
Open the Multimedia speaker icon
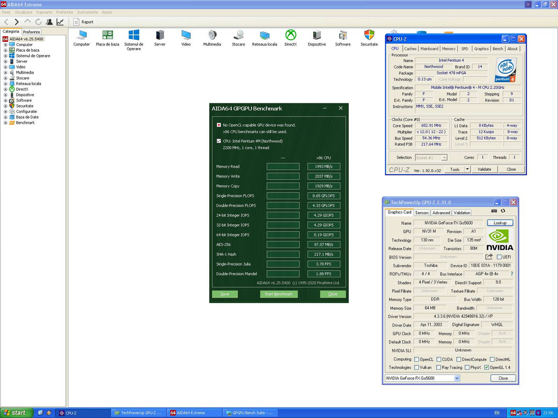click(212, 38)
